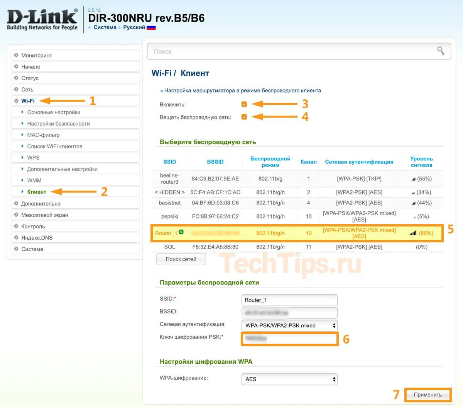Open the Русский language dropdown
463x407 pixels.
coord(134,27)
